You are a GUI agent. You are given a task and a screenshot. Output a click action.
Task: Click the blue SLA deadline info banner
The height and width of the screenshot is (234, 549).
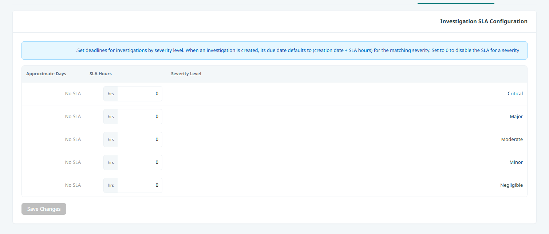pyautogui.click(x=274, y=51)
